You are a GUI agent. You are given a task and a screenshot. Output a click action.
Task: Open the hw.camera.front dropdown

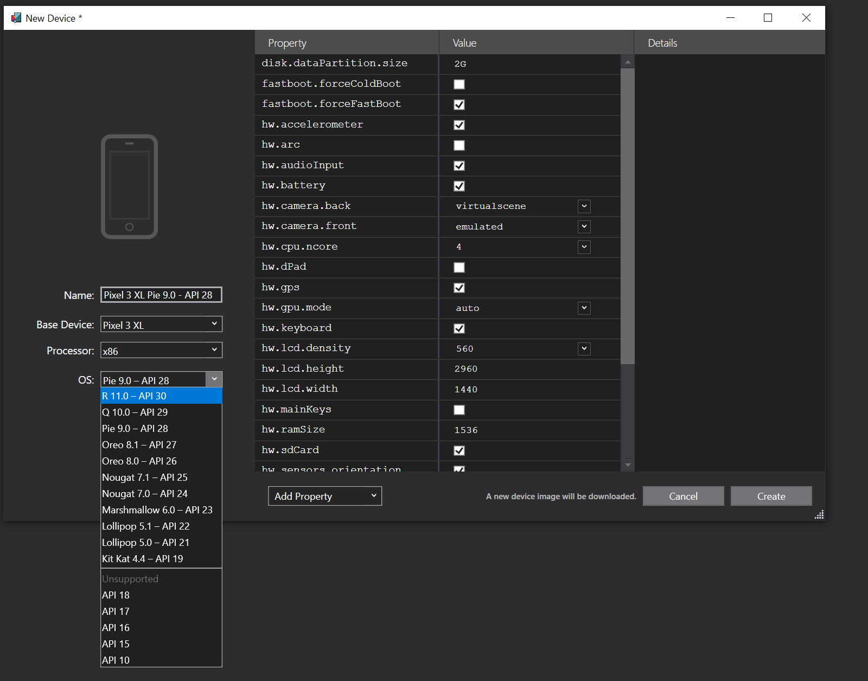(x=584, y=226)
